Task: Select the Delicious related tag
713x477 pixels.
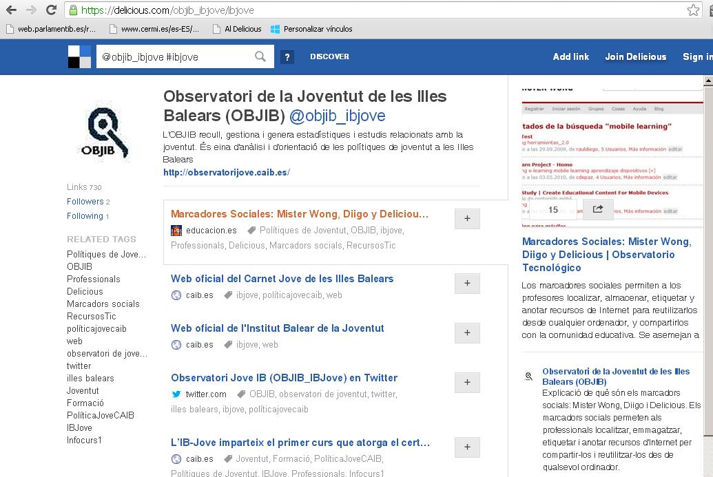Action: (85, 292)
